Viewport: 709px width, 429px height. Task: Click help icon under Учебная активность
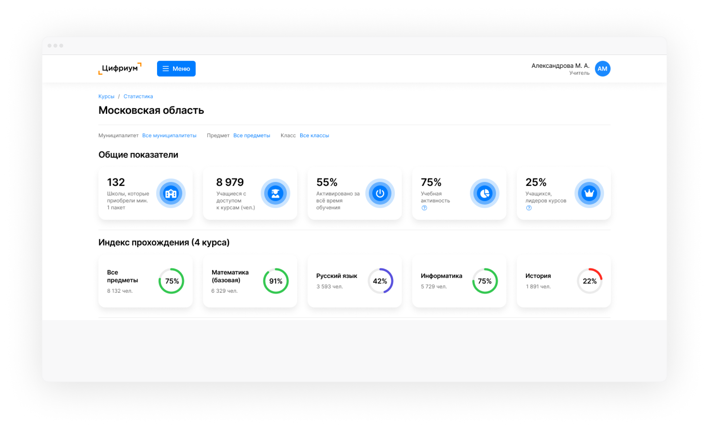(x=424, y=208)
